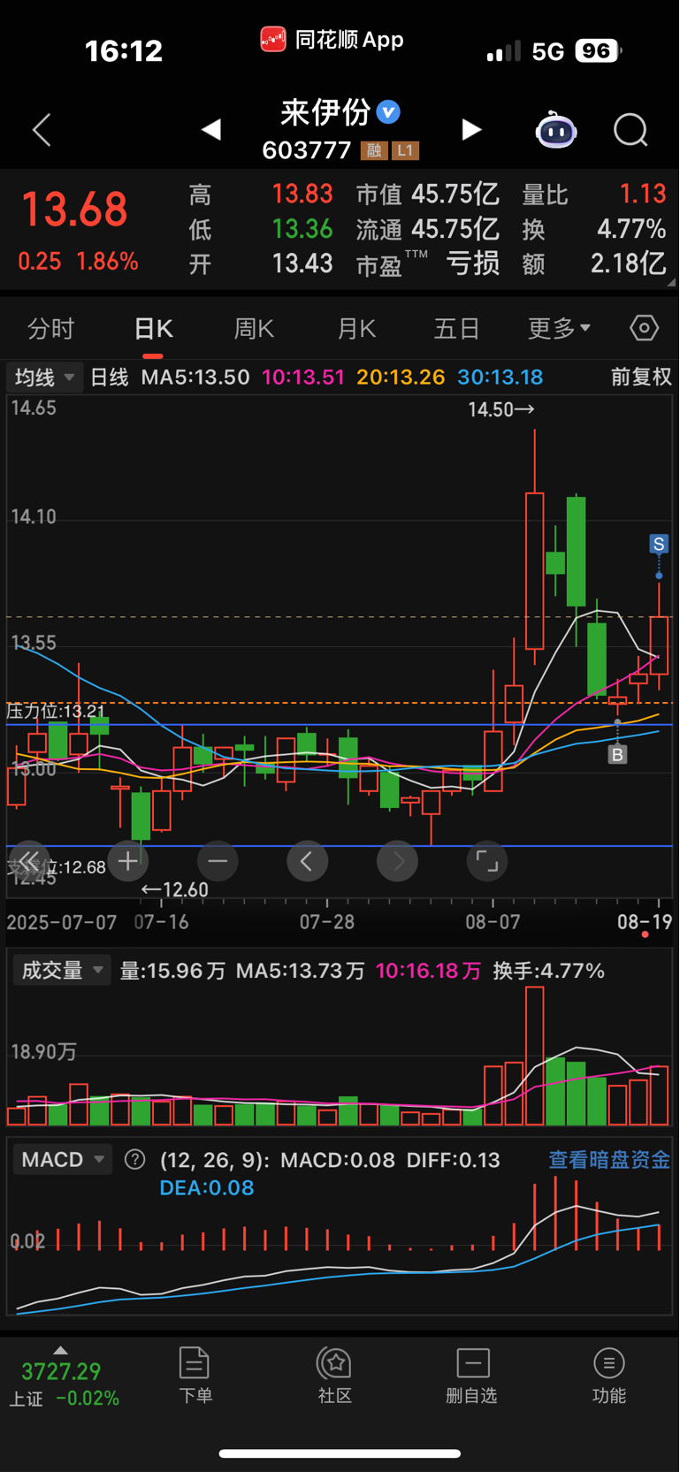Open 成交量 indicator dropdown
Screen dimensions: 680x1472
pos(61,970)
